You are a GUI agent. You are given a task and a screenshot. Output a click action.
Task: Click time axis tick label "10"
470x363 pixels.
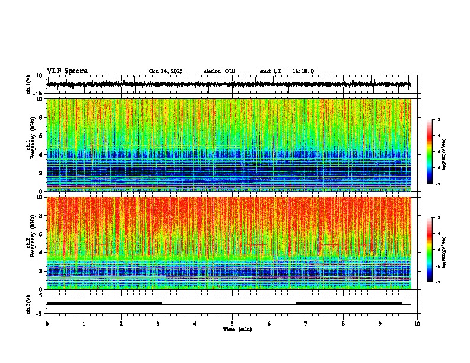(417, 324)
